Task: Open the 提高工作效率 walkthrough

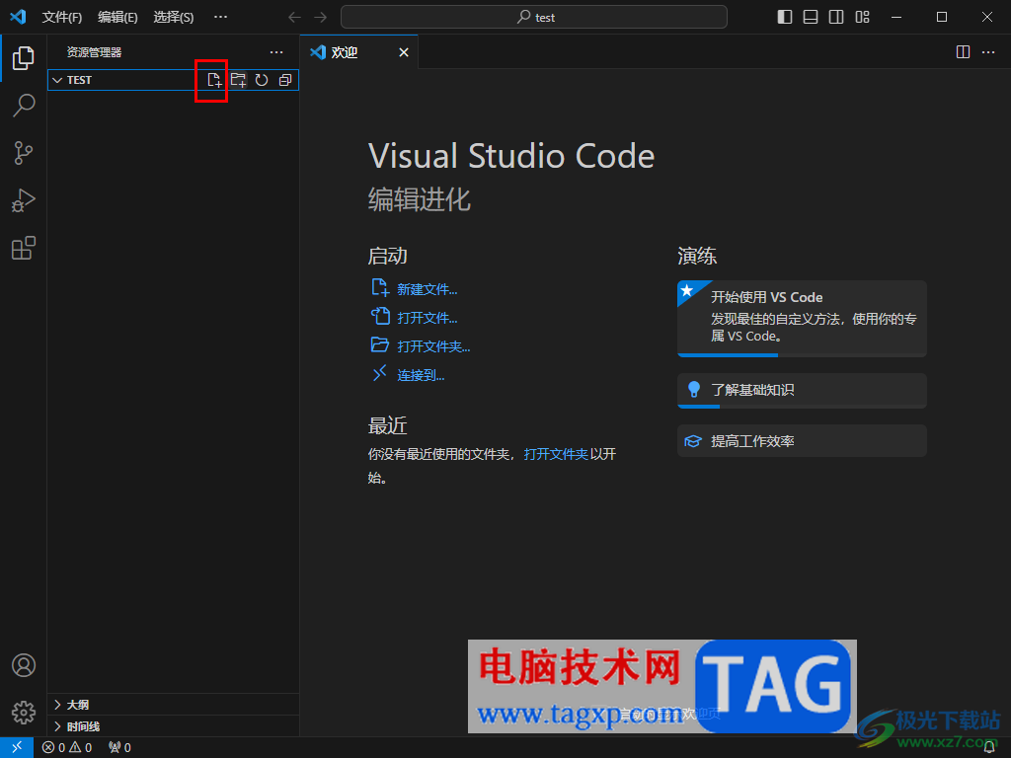Action: (802, 441)
